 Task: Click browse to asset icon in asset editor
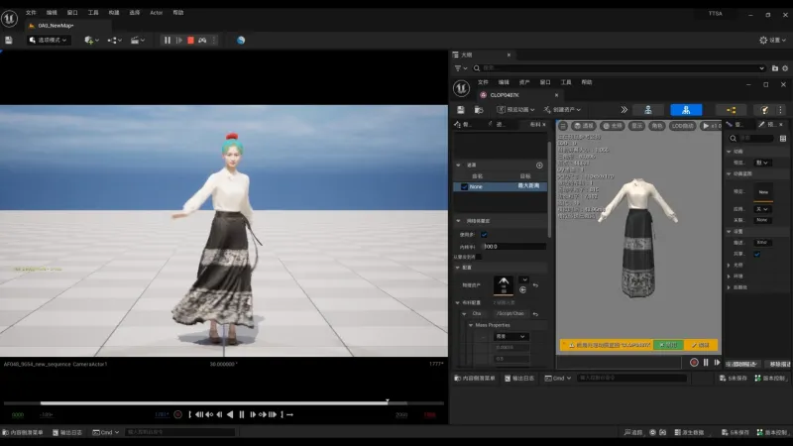(x=479, y=109)
